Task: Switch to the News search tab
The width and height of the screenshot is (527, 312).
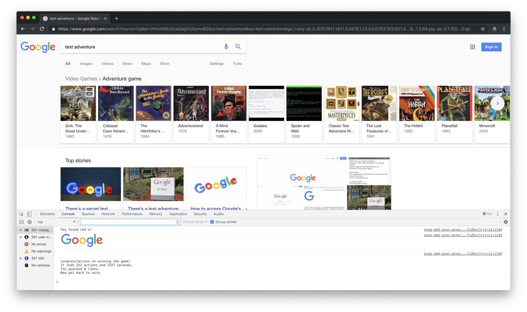Action: (x=127, y=64)
